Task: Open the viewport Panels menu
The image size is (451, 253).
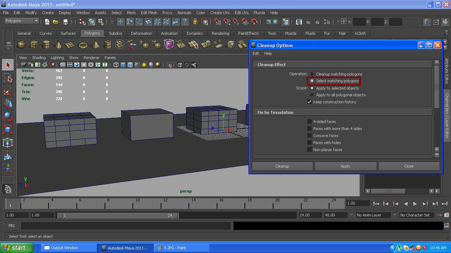Action: [110, 58]
